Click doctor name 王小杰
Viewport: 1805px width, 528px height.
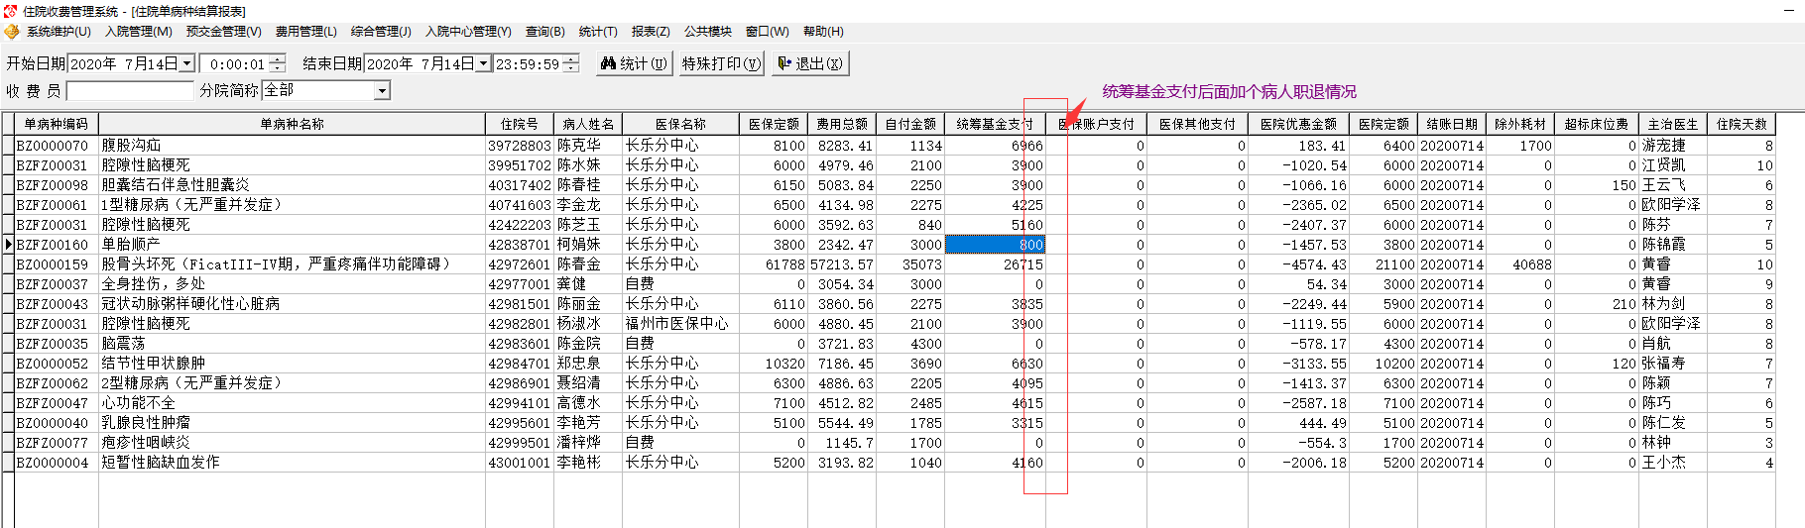1673,463
